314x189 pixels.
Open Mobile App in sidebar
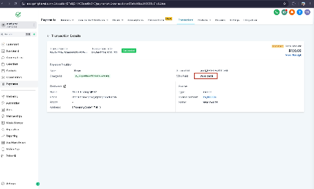coord(13,149)
